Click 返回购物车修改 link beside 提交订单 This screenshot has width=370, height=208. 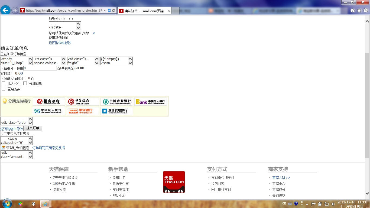click(x=12, y=129)
